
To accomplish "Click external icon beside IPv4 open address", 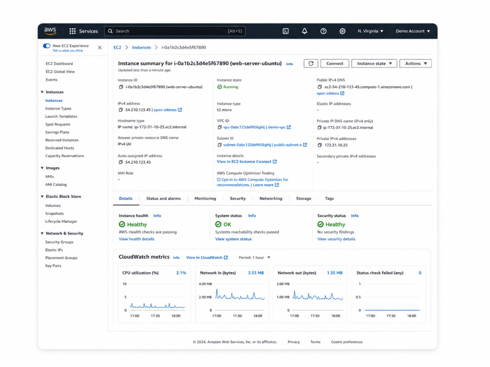I will (180, 110).
